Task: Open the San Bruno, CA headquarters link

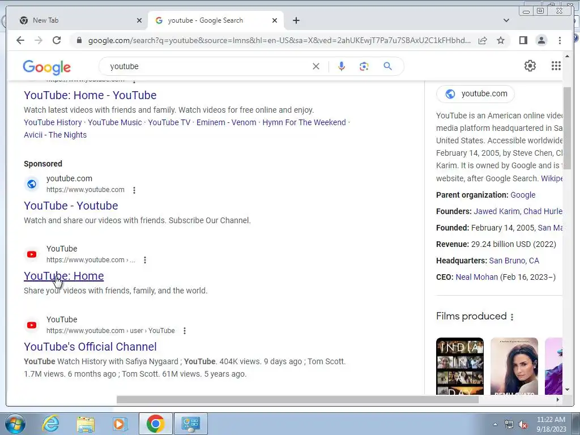Action: [514, 261]
